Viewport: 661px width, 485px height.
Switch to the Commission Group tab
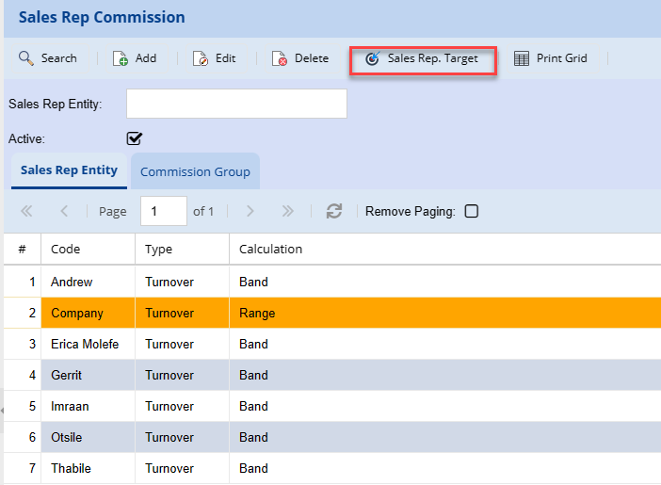pyautogui.click(x=195, y=171)
